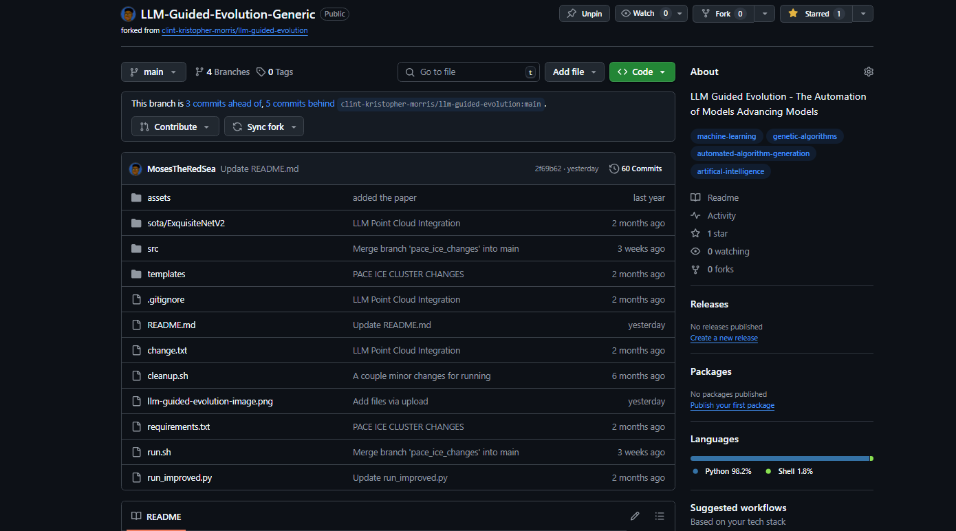This screenshot has height=531, width=956.
Task: Click the green dot beside Shell 1.8%
Action: tap(768, 472)
